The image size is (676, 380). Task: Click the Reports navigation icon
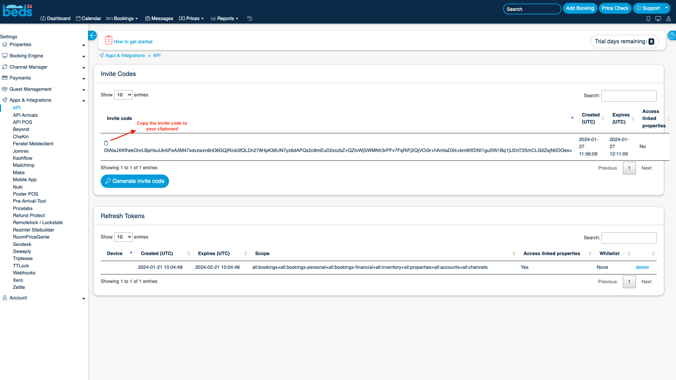[212, 19]
